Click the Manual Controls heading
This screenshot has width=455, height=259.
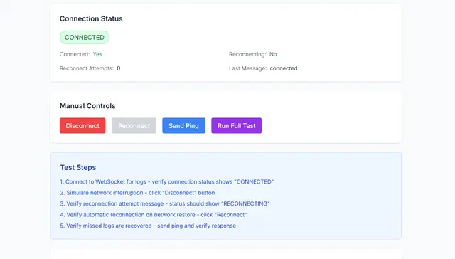click(87, 106)
